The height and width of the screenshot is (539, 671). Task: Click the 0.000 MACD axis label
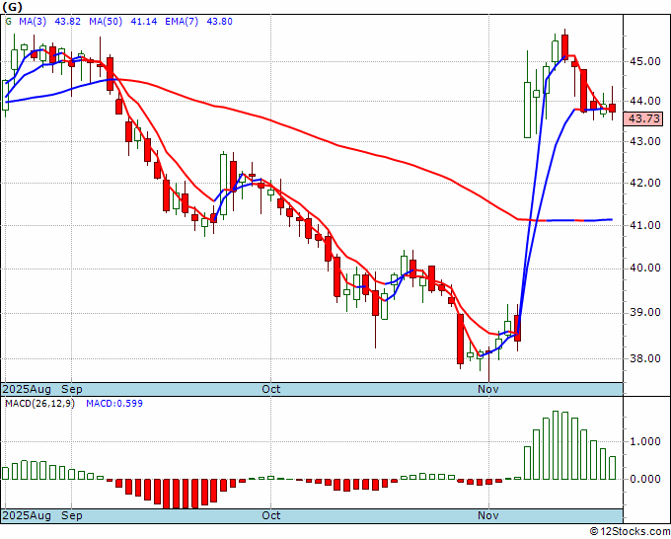645,479
